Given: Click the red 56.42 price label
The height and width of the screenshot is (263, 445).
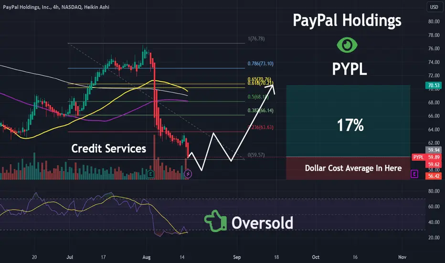Looking at the screenshot, I should click(434, 176).
